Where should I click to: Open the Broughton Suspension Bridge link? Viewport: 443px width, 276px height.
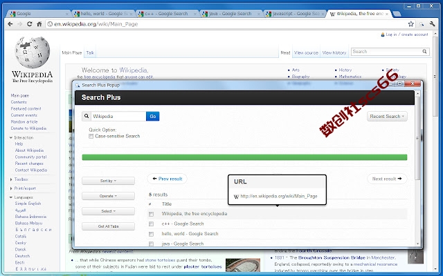332,257
